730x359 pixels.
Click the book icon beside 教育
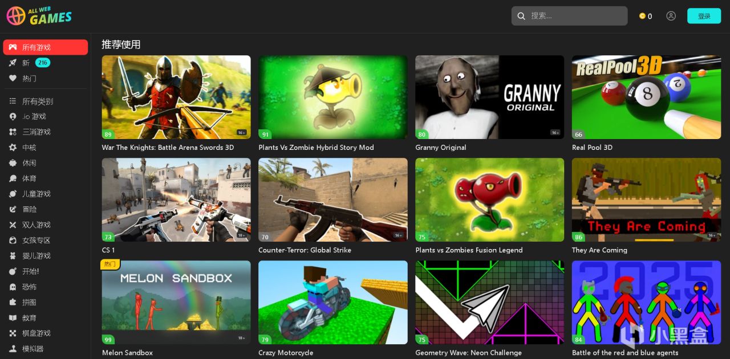pyautogui.click(x=13, y=317)
